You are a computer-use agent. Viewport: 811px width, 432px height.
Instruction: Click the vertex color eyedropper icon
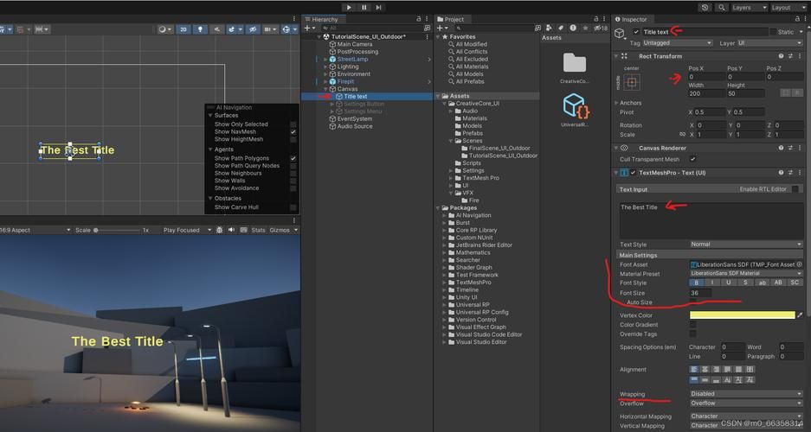pyautogui.click(x=800, y=315)
